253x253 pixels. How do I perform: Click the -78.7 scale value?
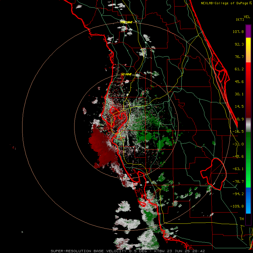[238, 182]
